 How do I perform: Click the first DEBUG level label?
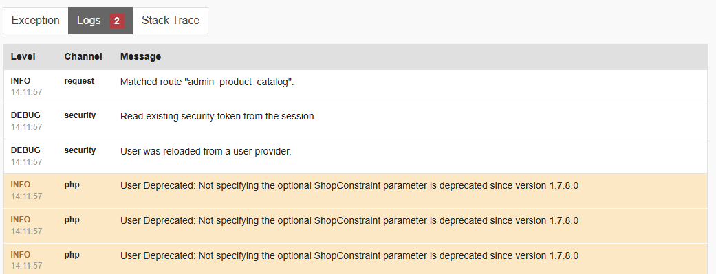coord(25,116)
